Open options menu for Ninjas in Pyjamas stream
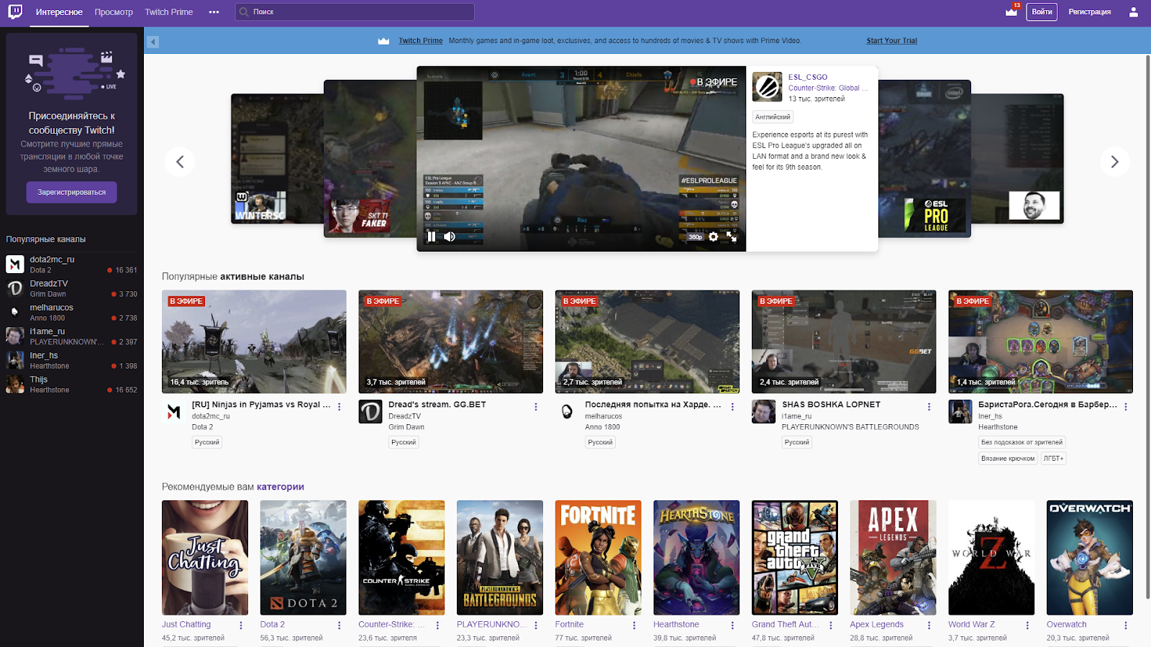The image size is (1151, 647). tap(340, 407)
